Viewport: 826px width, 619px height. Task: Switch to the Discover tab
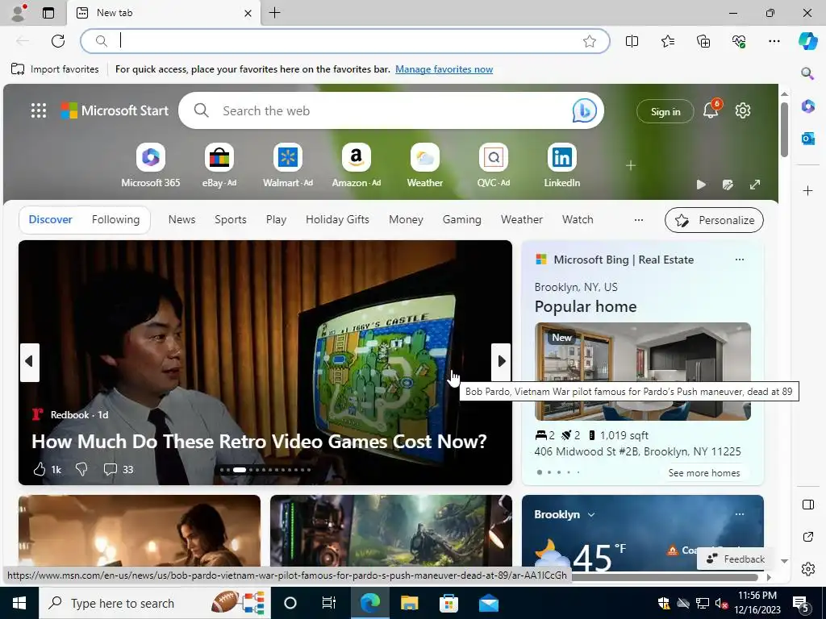click(50, 219)
